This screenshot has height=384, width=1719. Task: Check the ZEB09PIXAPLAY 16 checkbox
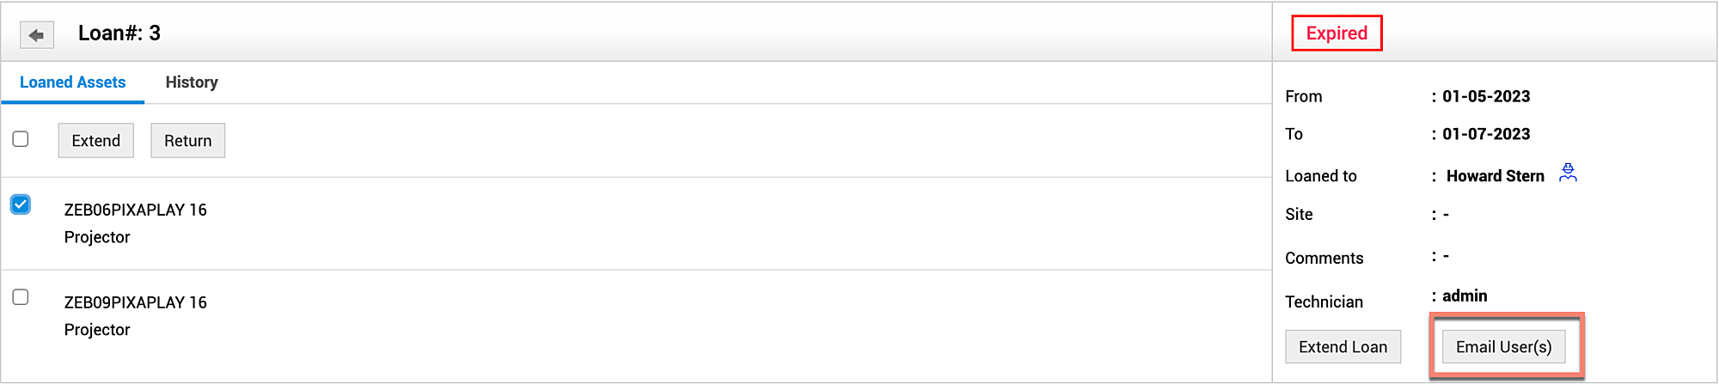click(21, 297)
